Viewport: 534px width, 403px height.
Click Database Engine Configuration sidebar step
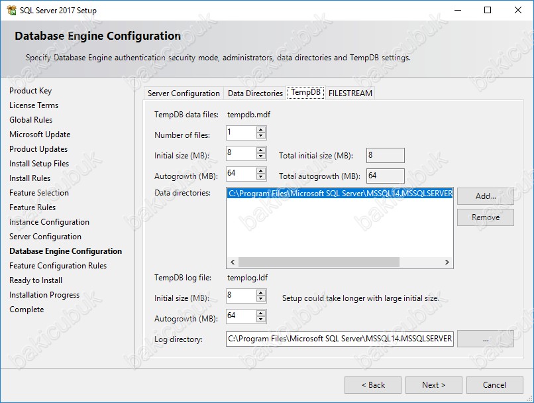point(66,251)
